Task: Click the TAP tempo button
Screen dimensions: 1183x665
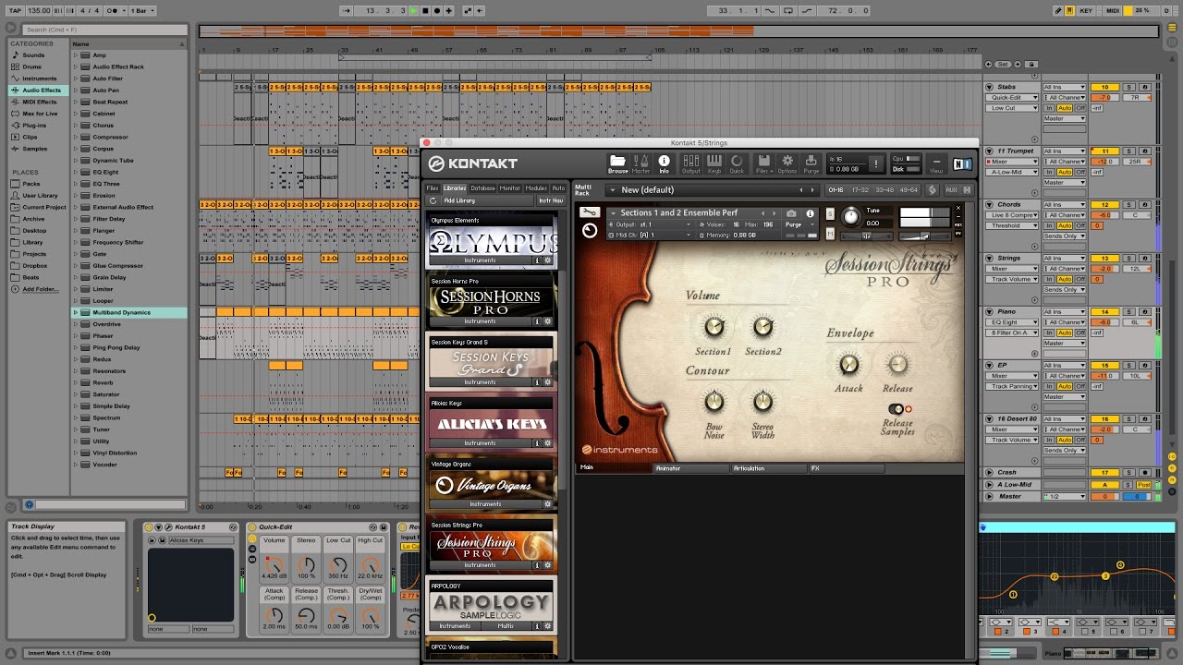Action: point(15,10)
